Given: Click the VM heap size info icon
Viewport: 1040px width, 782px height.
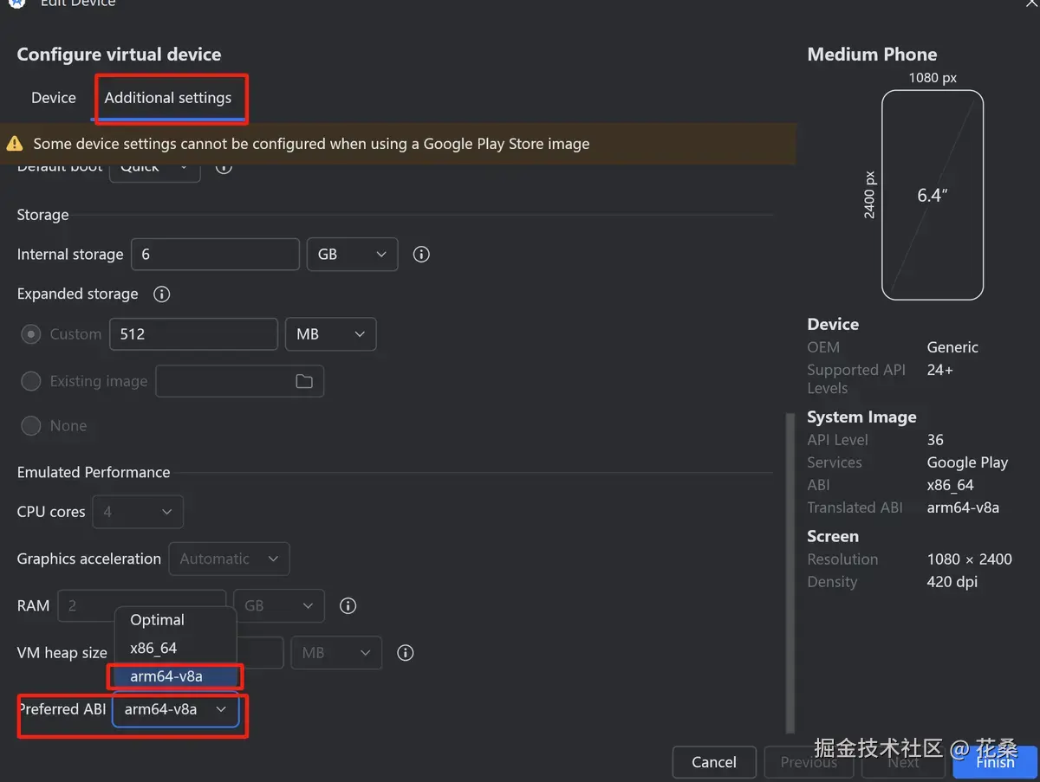Looking at the screenshot, I should coord(405,653).
